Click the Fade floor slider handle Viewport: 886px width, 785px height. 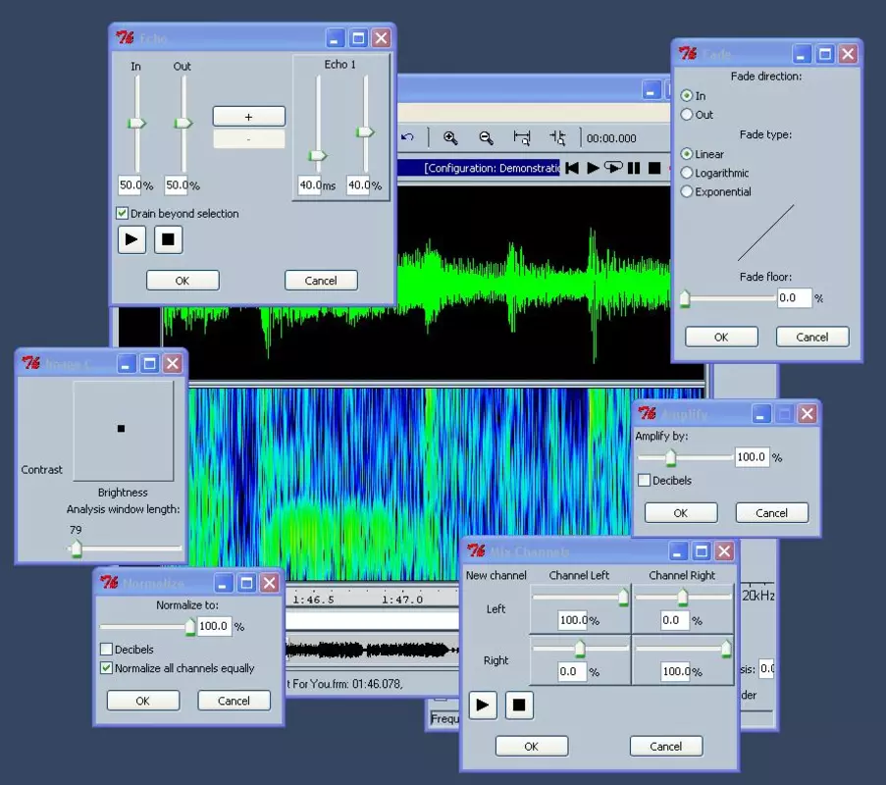click(x=685, y=298)
